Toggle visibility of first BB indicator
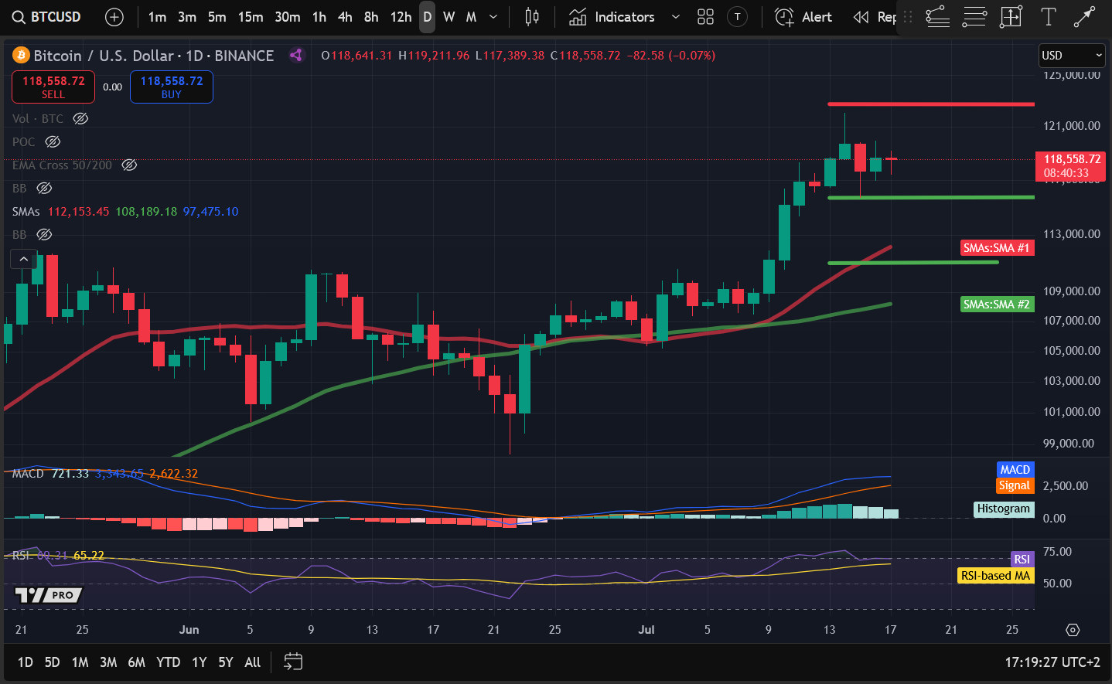The height and width of the screenshot is (684, 1112). 44,188
